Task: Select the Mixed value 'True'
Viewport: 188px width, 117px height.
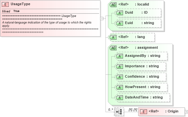Action: pos(17,11)
